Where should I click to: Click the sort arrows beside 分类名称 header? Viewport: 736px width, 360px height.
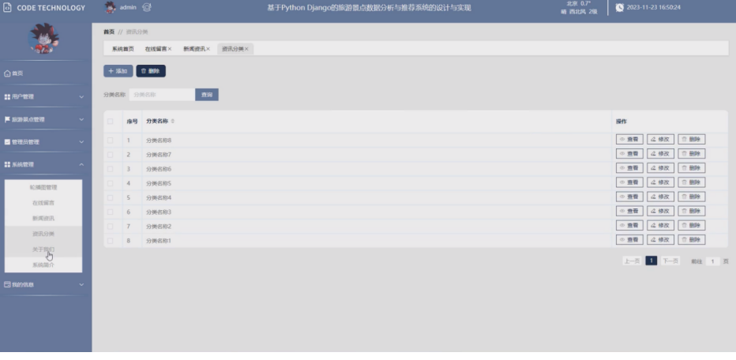(173, 122)
